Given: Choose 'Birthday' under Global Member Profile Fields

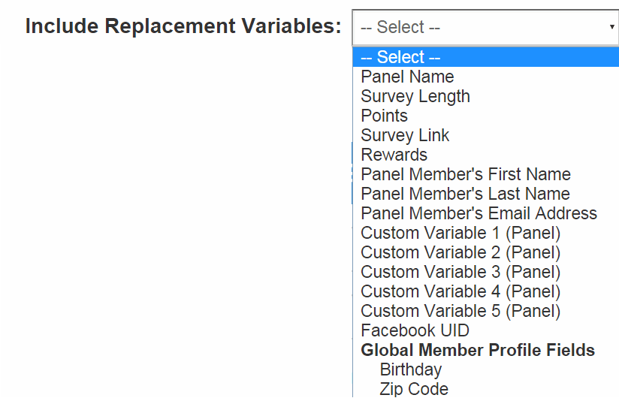Looking at the screenshot, I should [411, 369].
